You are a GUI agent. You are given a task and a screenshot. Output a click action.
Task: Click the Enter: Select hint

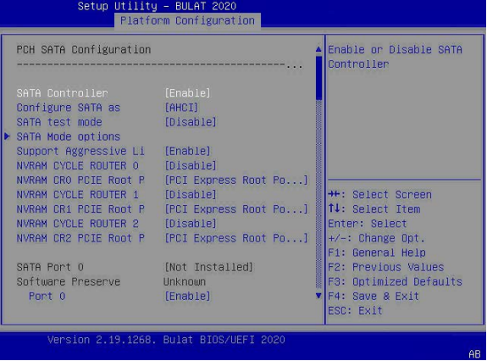[368, 224]
